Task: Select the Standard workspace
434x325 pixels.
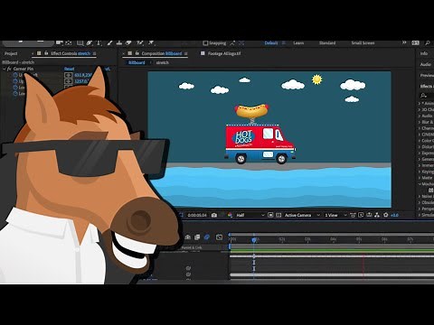Action: pyautogui.click(x=327, y=43)
